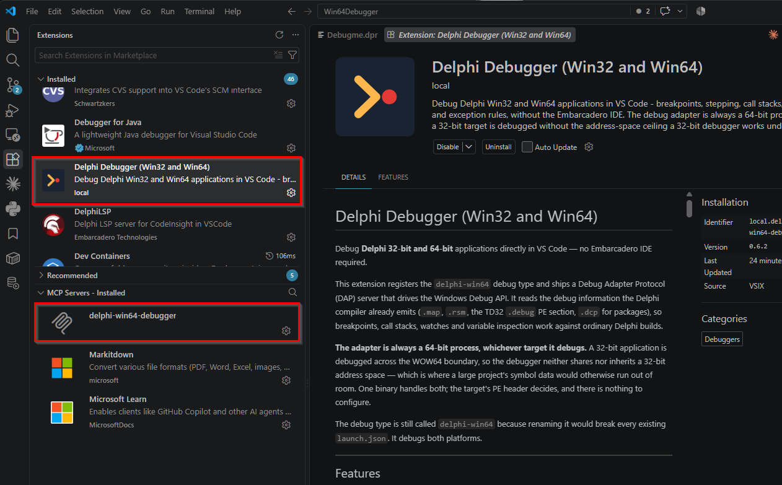Open Source Control view with 2 badge
This screenshot has height=485, width=782.
[x=12, y=85]
